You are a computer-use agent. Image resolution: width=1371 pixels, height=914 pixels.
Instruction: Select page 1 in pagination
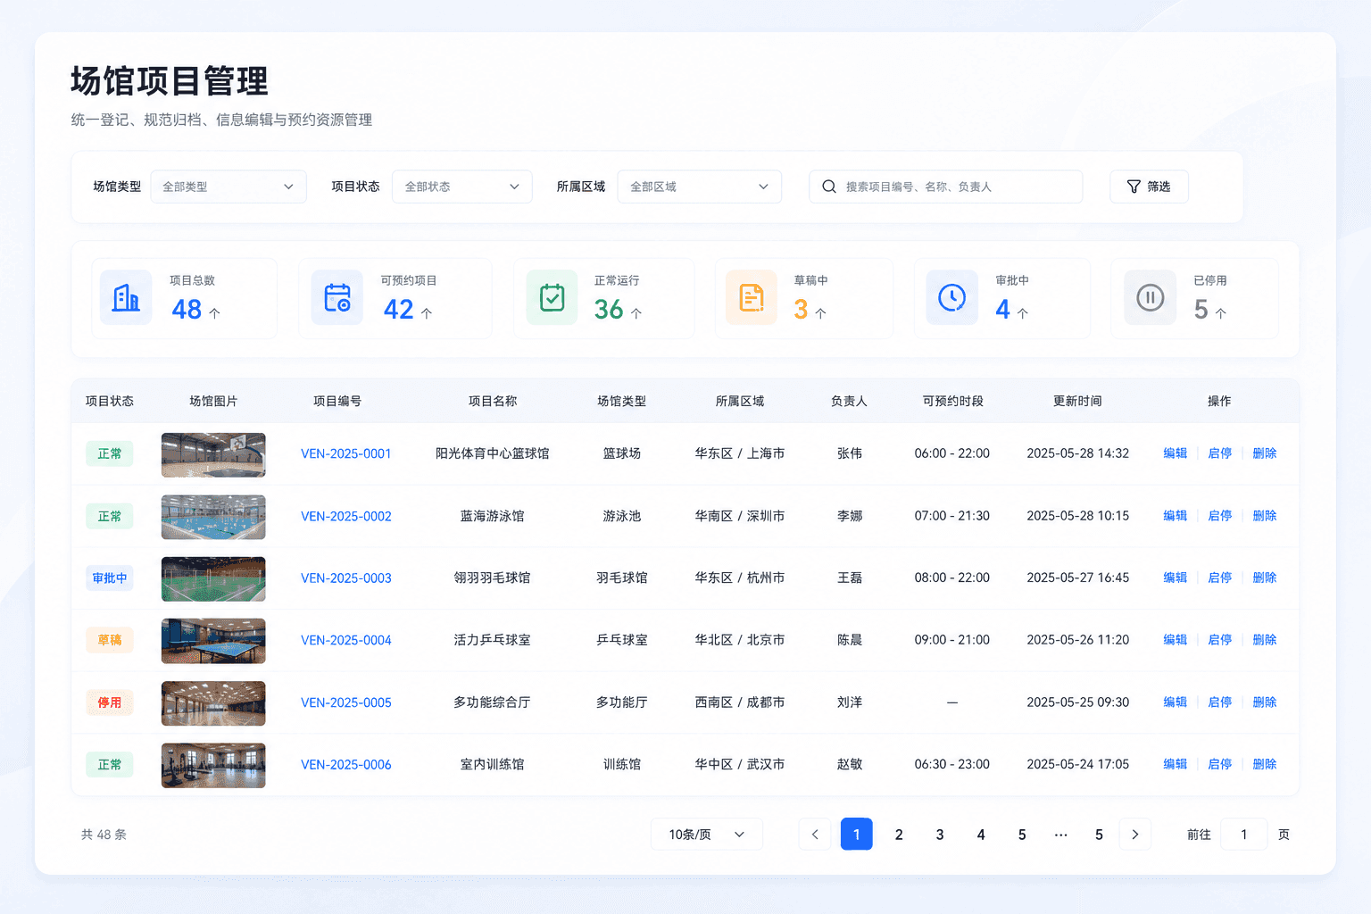(857, 835)
